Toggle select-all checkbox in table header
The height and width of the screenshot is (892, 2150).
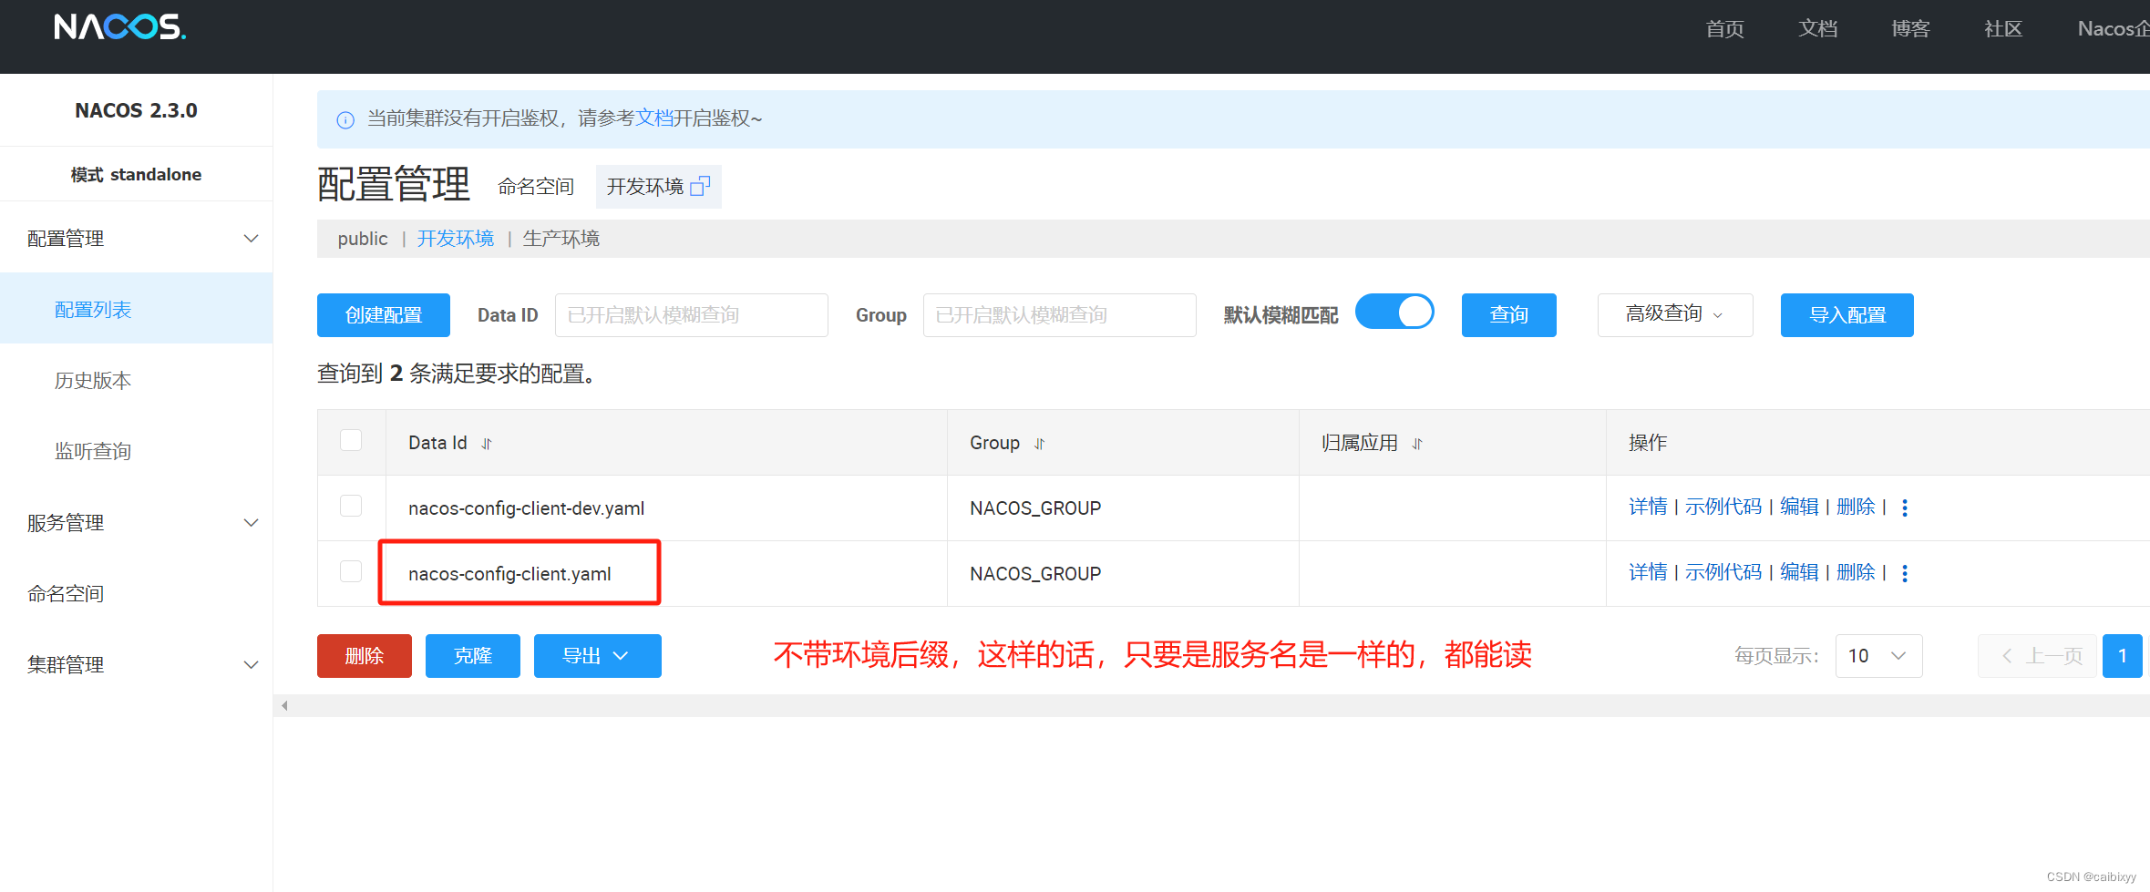point(351,441)
